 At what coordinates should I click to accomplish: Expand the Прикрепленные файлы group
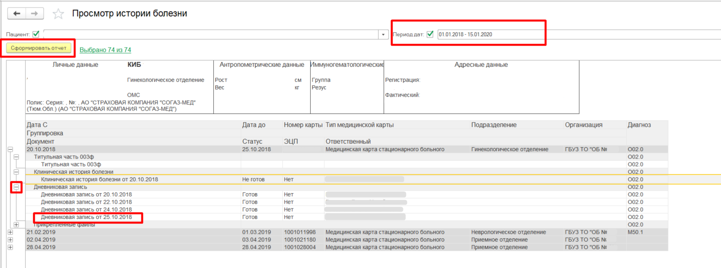[16, 224]
